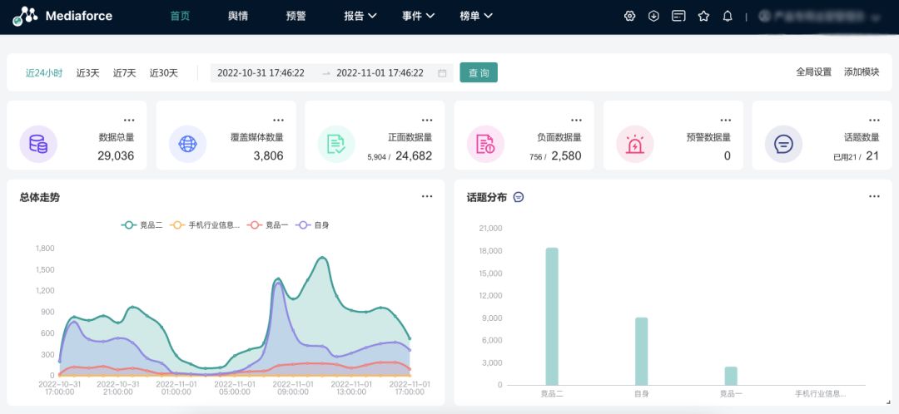The width and height of the screenshot is (899, 414).
Task: Open the message list icon in the top bar
Action: (x=678, y=16)
